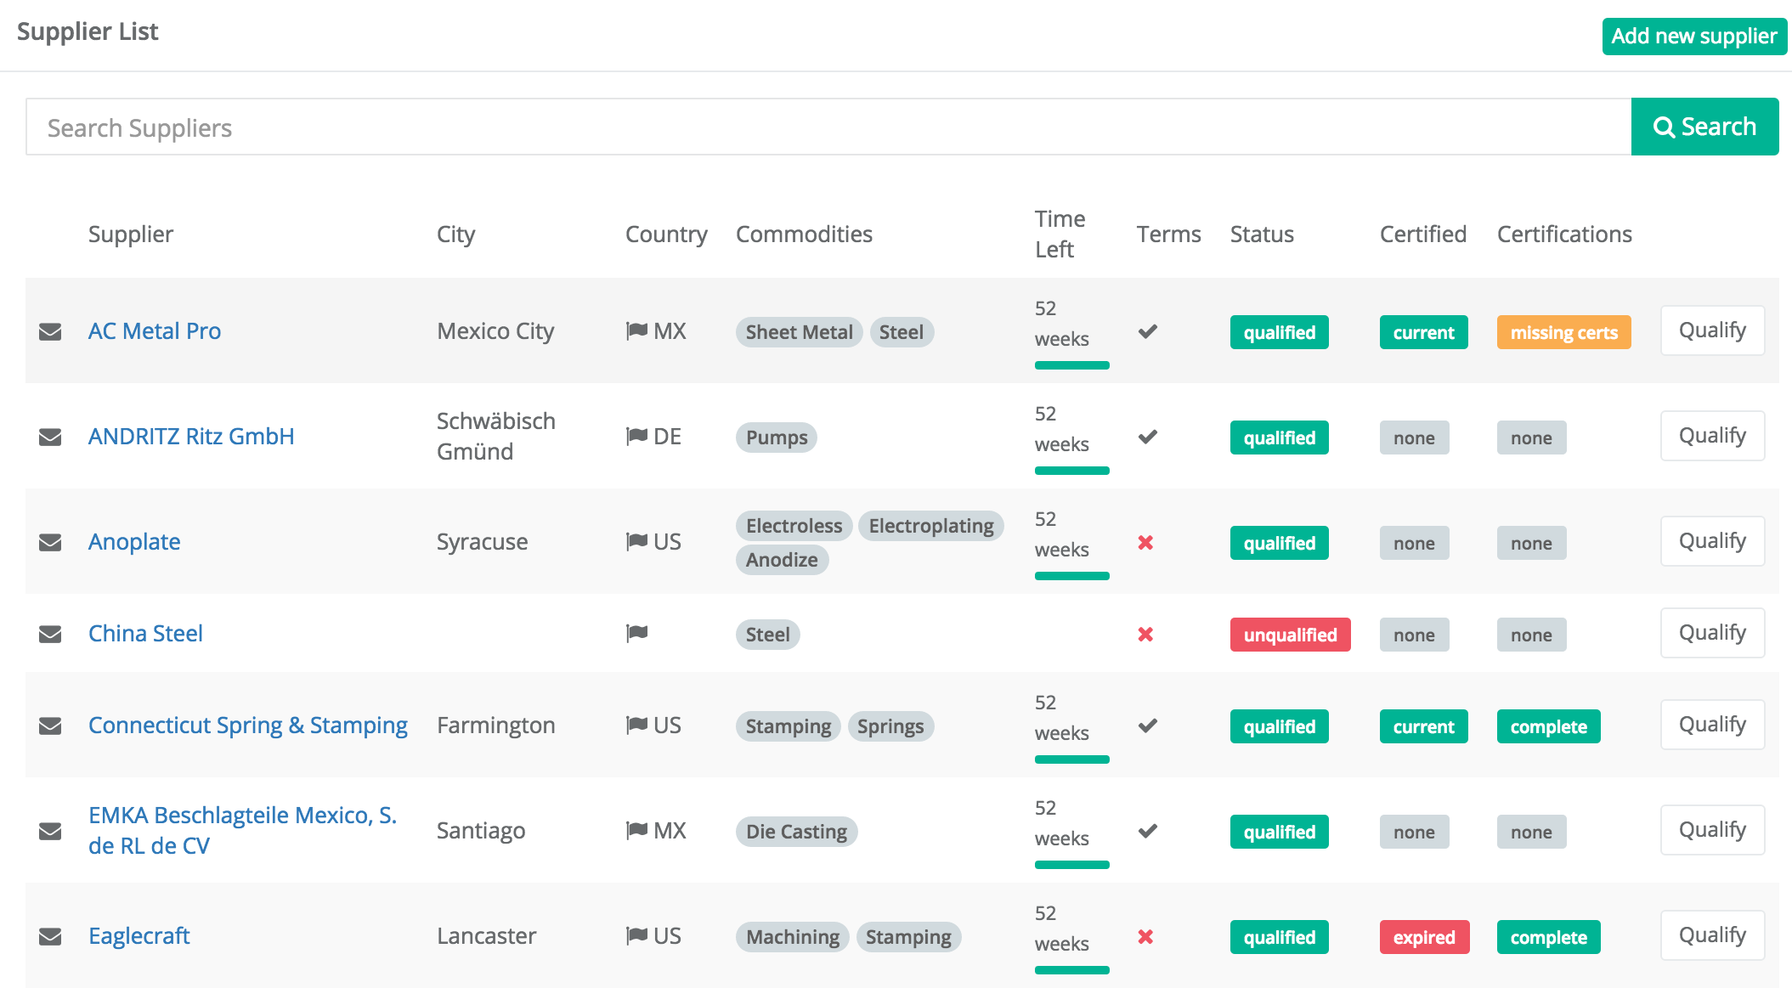Click the envelope icon beside Eaglecraft
The width and height of the screenshot is (1792, 988).
(50, 936)
